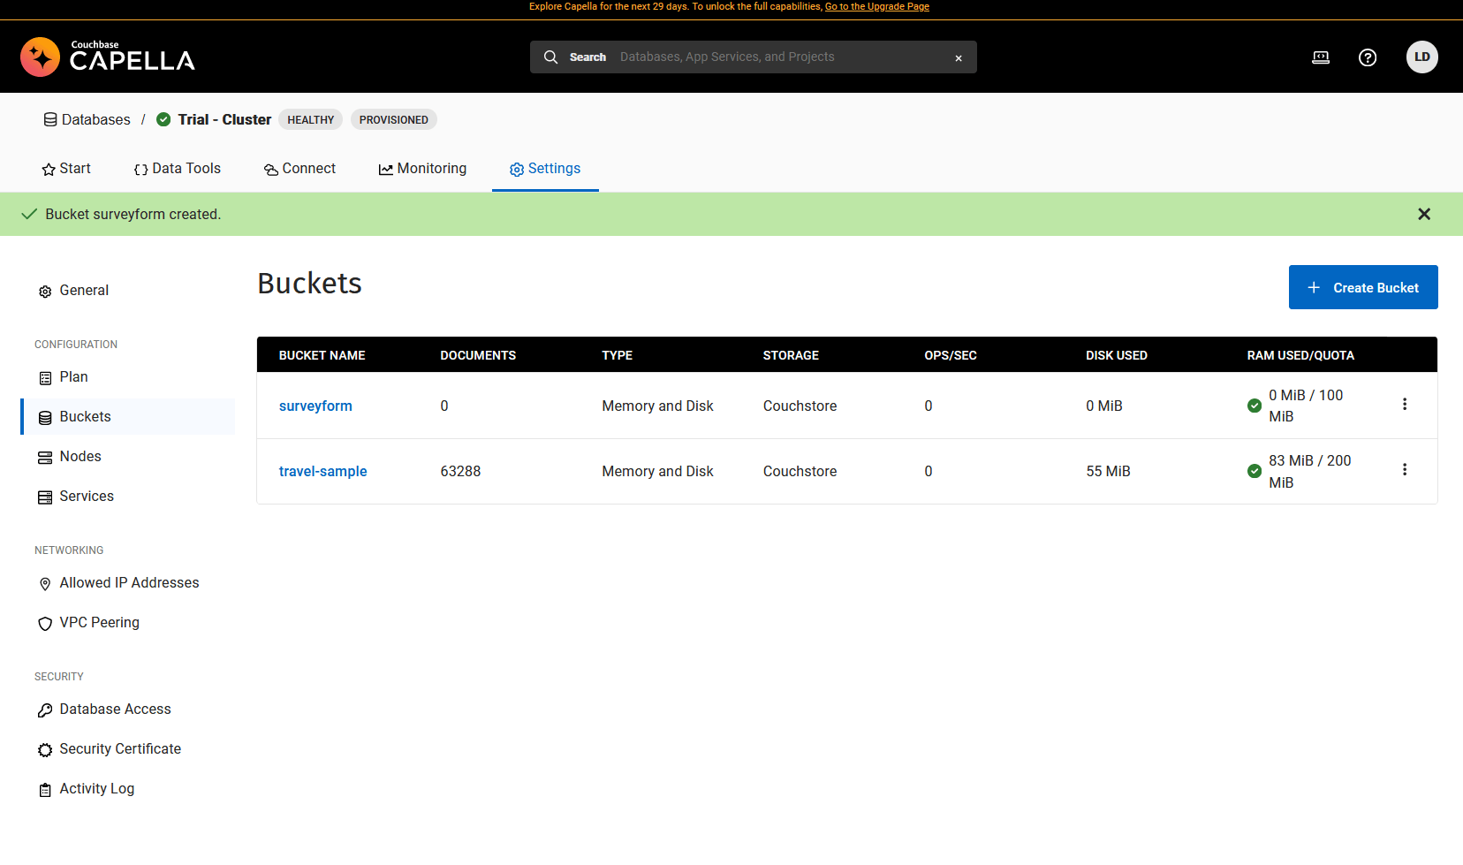Click the green healthy status check icon
The width and height of the screenshot is (1463, 865).
tap(163, 119)
